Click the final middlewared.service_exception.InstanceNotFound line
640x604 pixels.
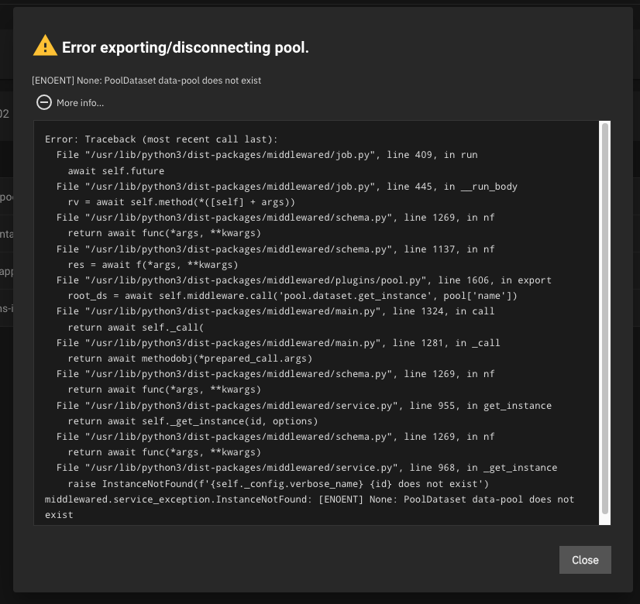(310, 499)
